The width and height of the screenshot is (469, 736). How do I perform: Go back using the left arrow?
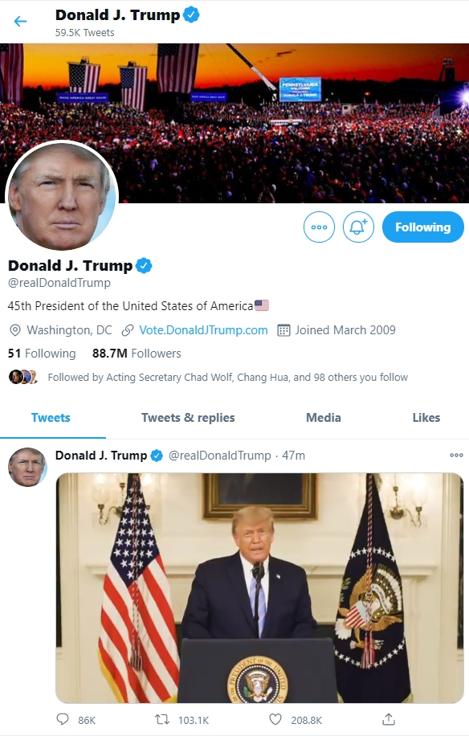(x=20, y=21)
